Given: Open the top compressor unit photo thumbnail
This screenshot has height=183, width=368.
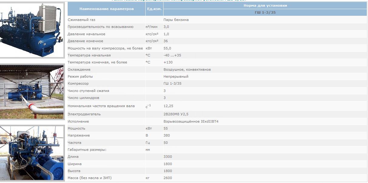Looking at the screenshot, I should click(32, 30).
